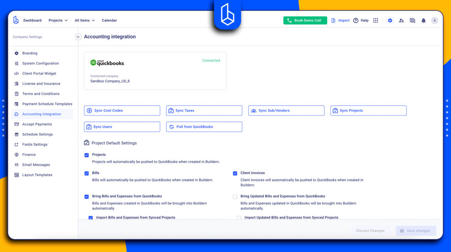Screen dimensions: 451x252
Task: Click the Payment Schedule Templates icon
Action: 16,104
